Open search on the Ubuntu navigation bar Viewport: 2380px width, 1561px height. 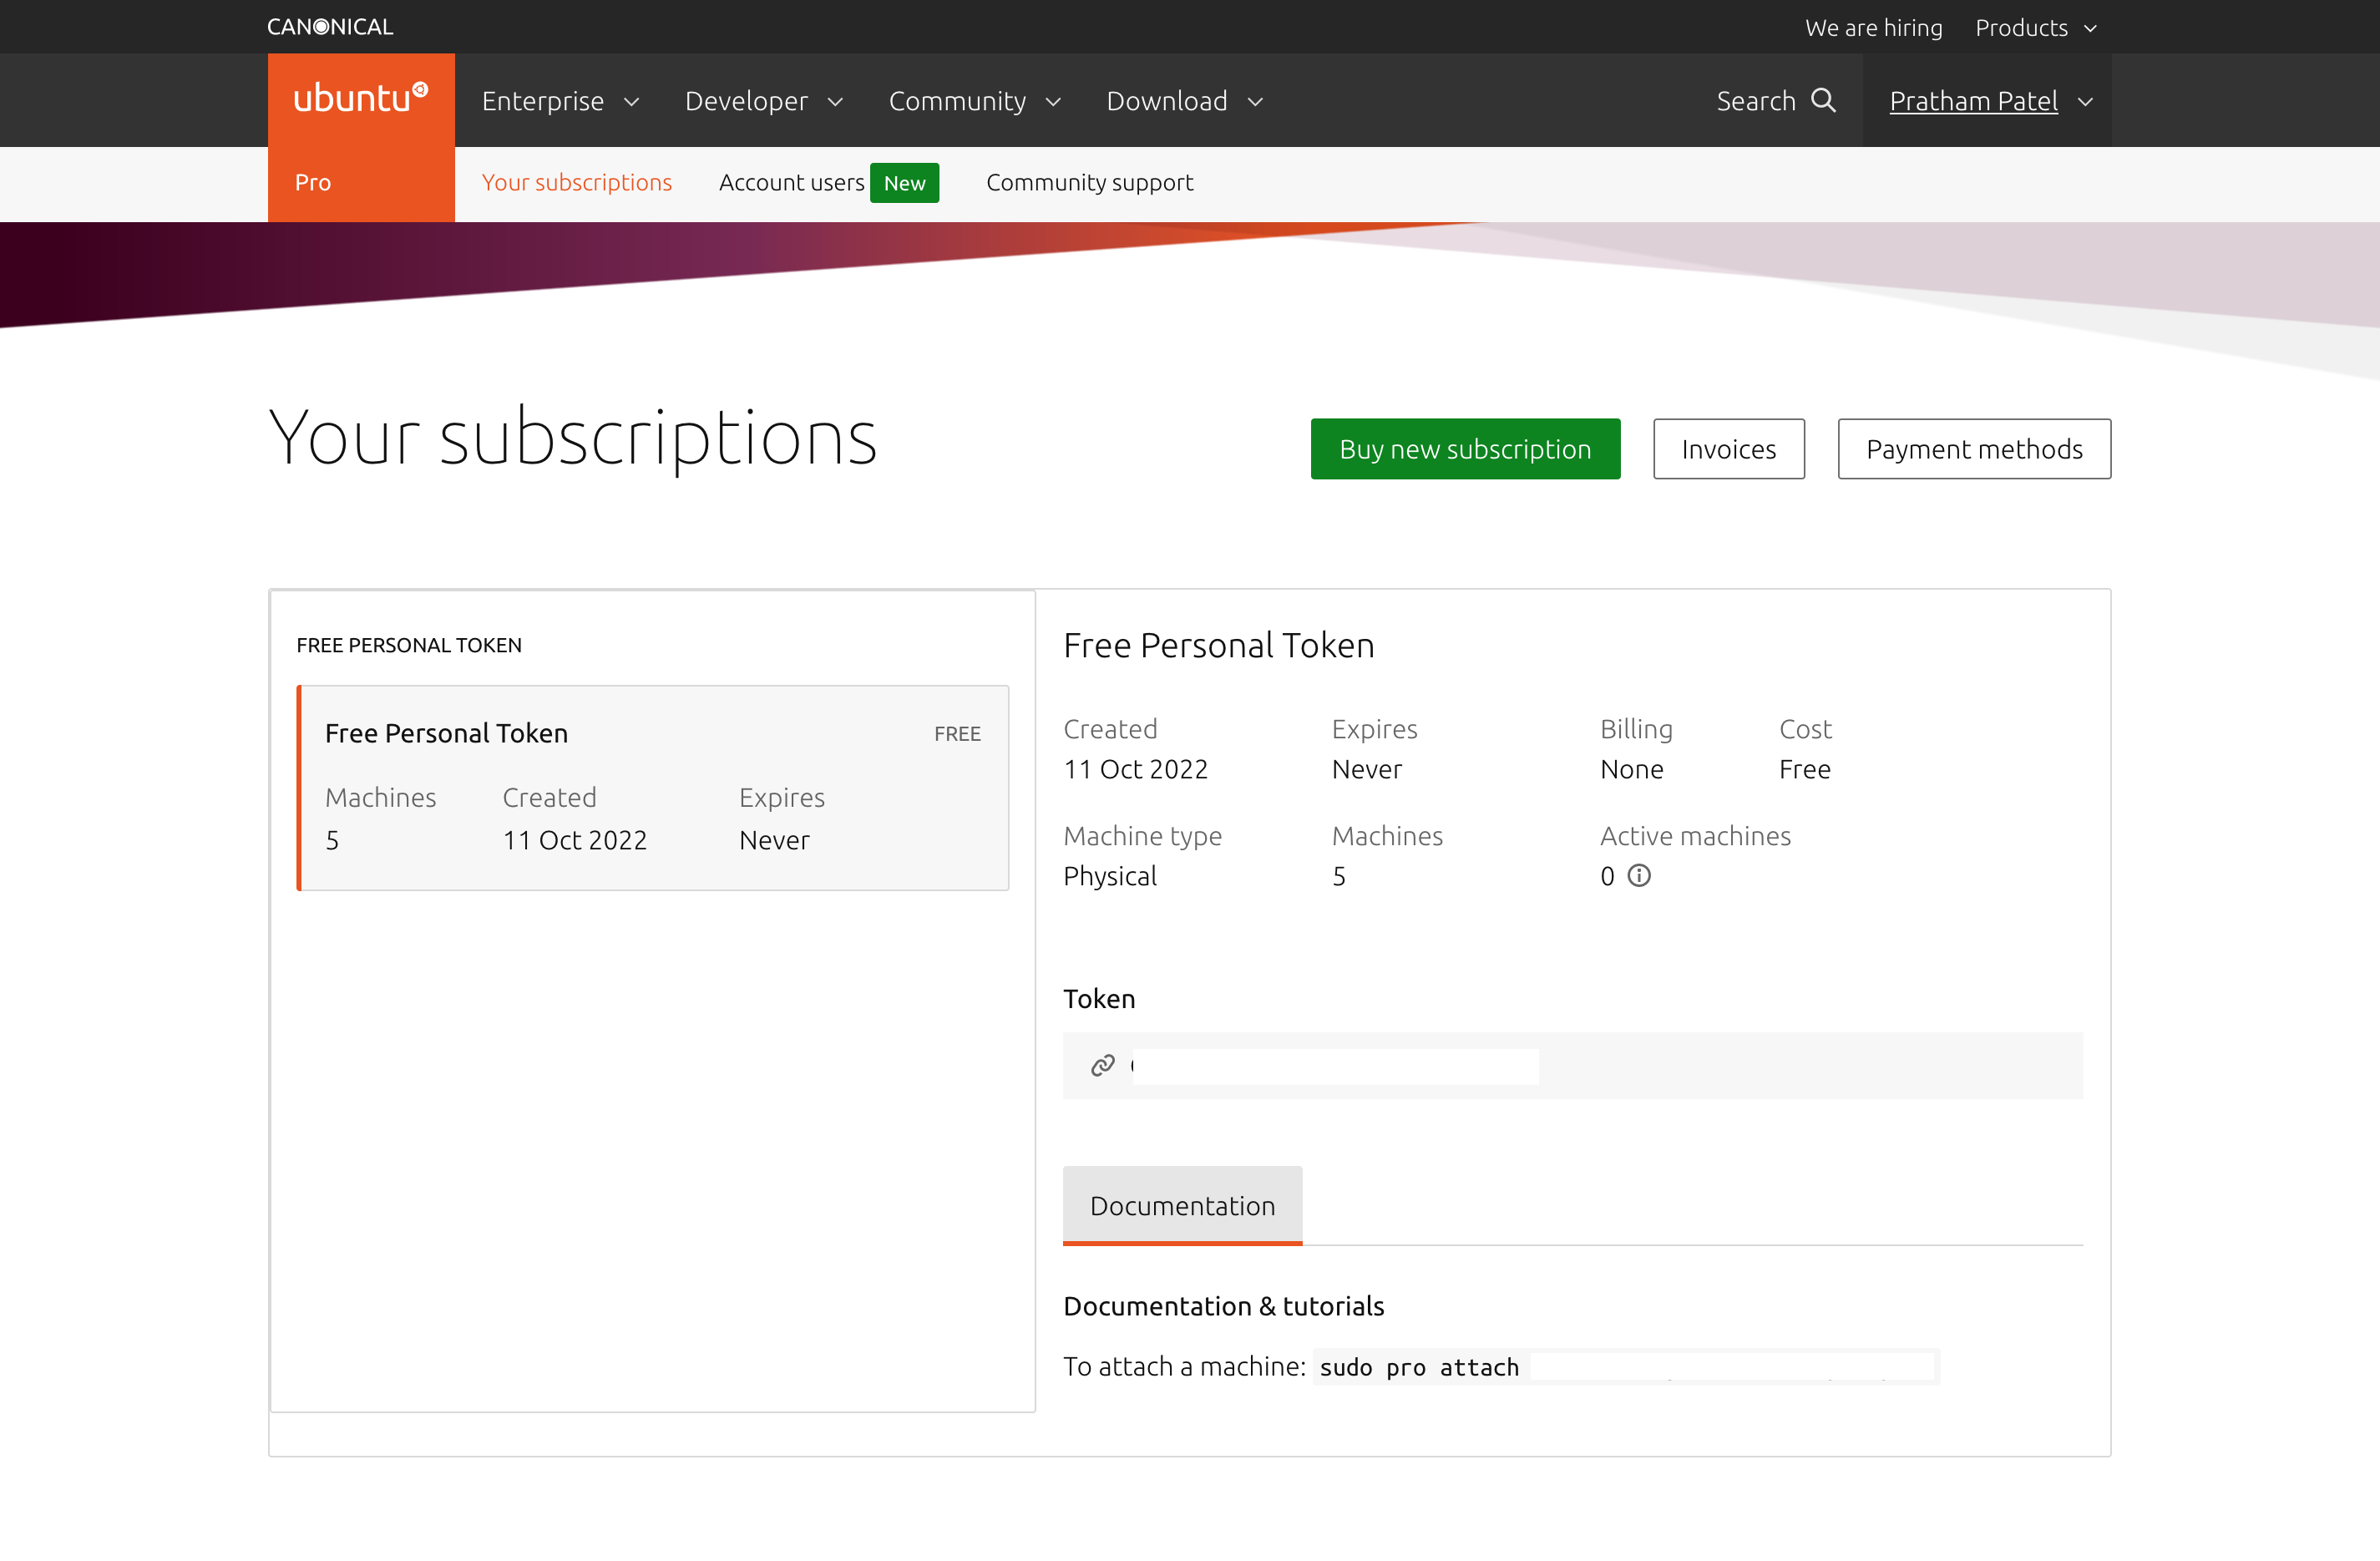point(1775,100)
